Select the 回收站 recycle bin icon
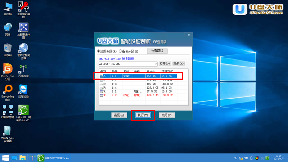The width and height of the screenshot is (288, 162). point(8,50)
